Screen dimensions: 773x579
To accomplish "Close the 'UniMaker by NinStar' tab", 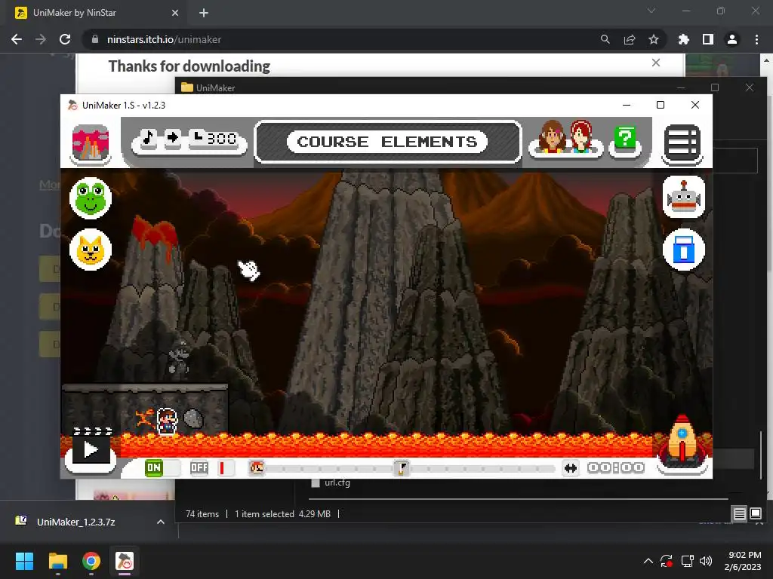I will pyautogui.click(x=175, y=13).
